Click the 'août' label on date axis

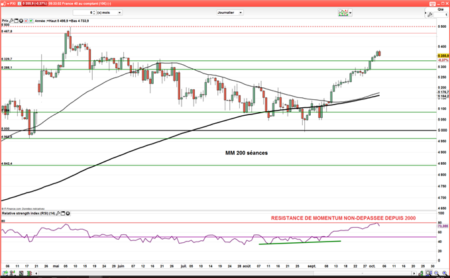(x=247, y=266)
